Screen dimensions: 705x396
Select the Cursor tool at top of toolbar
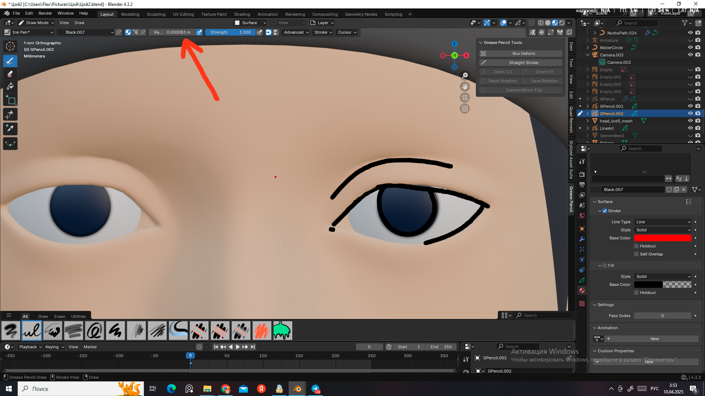[10, 46]
